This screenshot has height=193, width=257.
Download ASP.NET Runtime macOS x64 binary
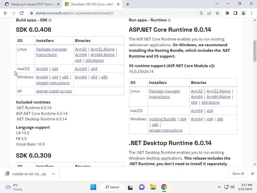coord(210,111)
